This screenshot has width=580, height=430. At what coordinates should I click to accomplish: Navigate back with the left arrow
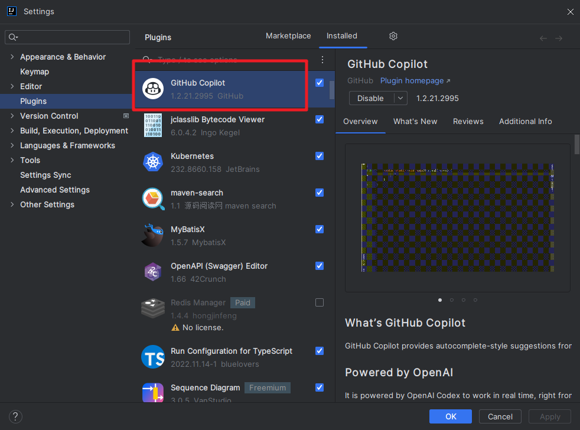(x=543, y=38)
